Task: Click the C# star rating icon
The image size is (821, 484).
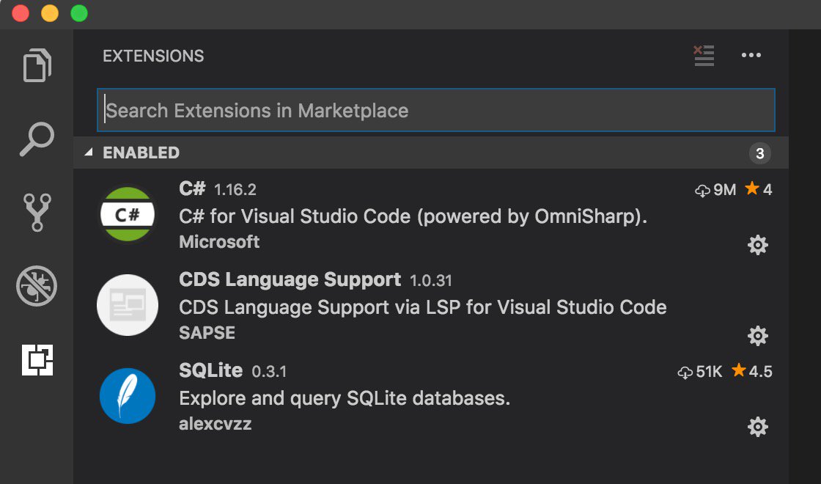Action: click(x=752, y=188)
